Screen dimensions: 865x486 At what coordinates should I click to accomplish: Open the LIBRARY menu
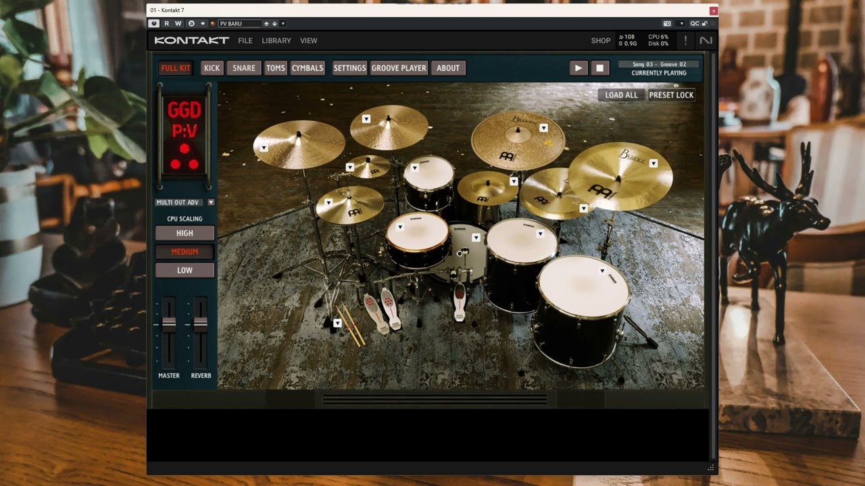pyautogui.click(x=276, y=40)
